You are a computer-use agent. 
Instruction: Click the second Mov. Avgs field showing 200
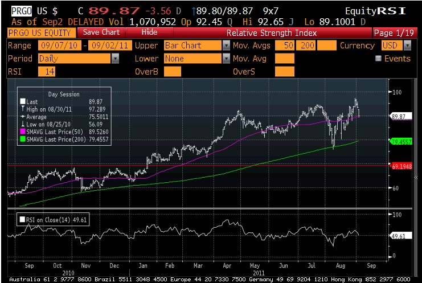tap(306, 46)
